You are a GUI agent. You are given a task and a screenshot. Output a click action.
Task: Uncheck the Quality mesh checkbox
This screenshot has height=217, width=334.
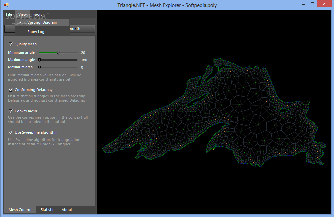[x=10, y=44]
